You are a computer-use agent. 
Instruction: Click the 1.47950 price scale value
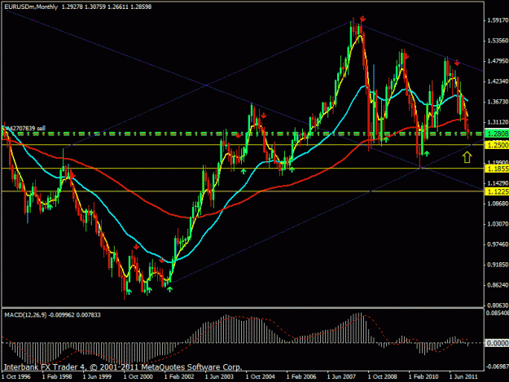(498, 61)
